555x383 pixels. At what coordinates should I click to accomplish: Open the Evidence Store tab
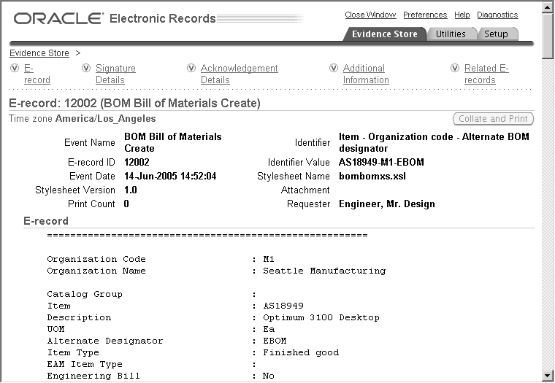coord(384,34)
